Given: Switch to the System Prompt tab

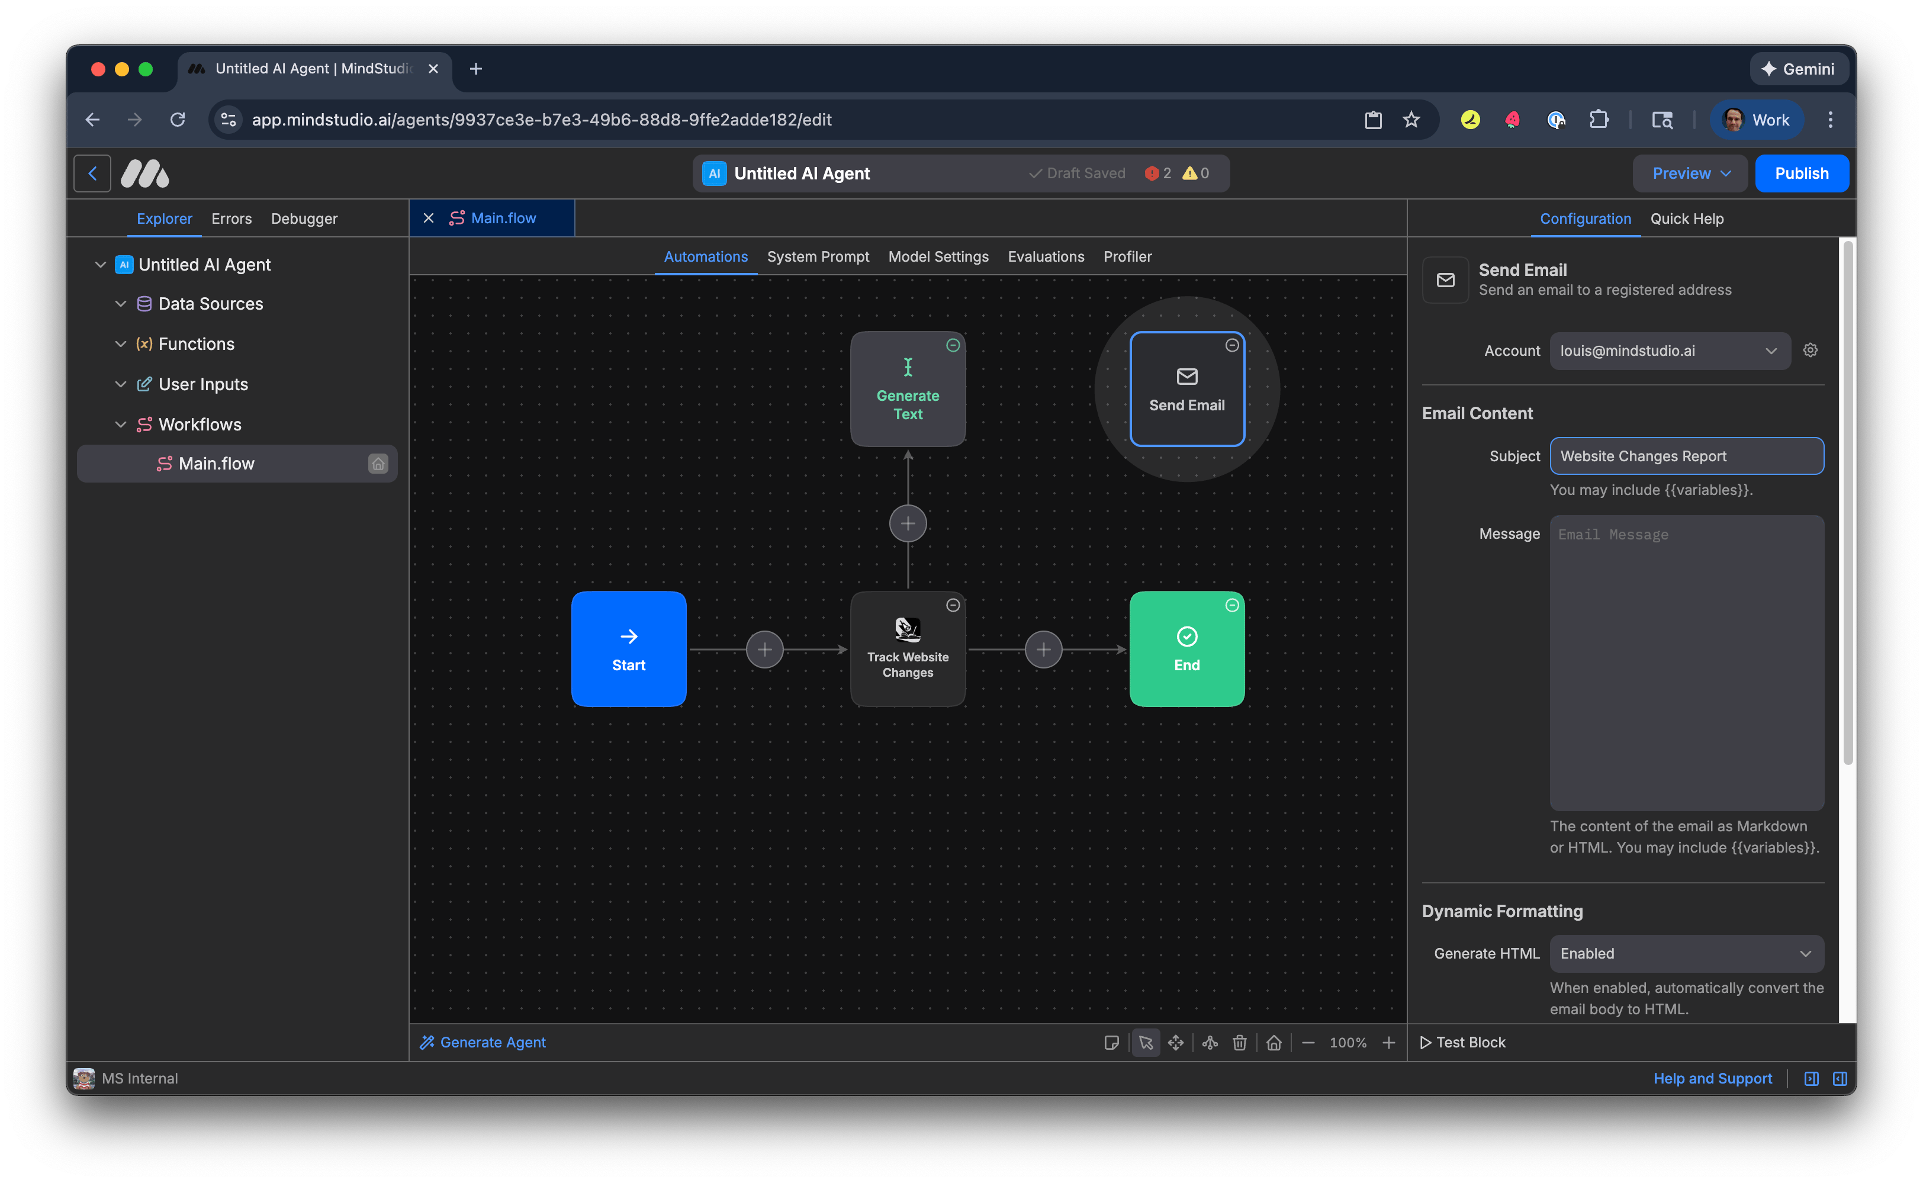Looking at the screenshot, I should [818, 256].
